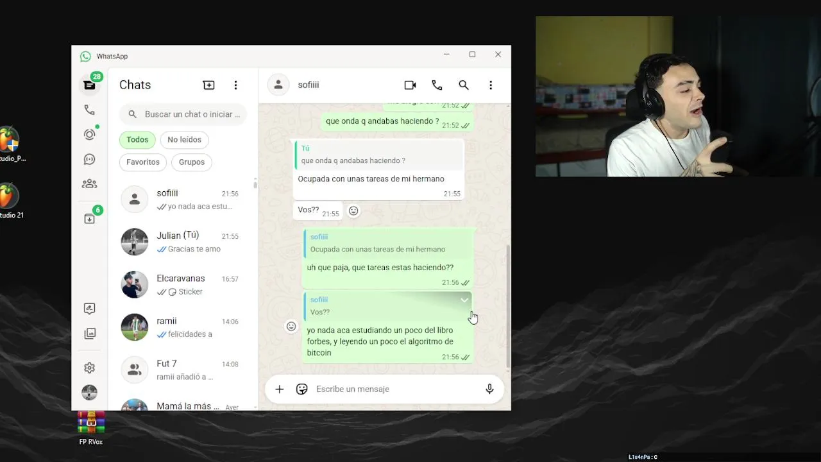Select the Grupos filter chip
Screen dimensions: 821x462
tap(192, 162)
